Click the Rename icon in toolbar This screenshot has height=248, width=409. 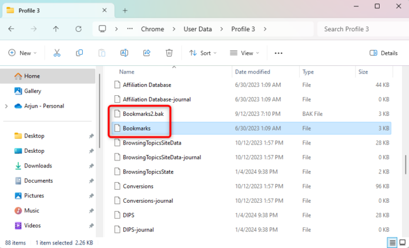(124, 53)
